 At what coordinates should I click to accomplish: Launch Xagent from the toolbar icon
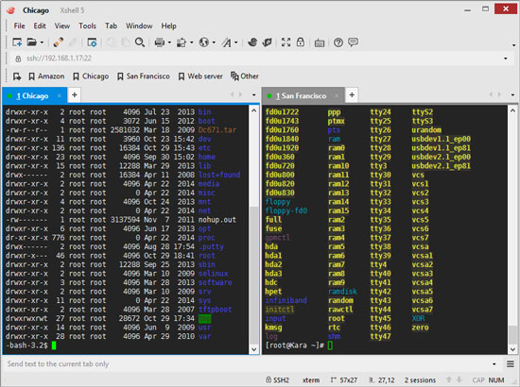click(x=267, y=42)
